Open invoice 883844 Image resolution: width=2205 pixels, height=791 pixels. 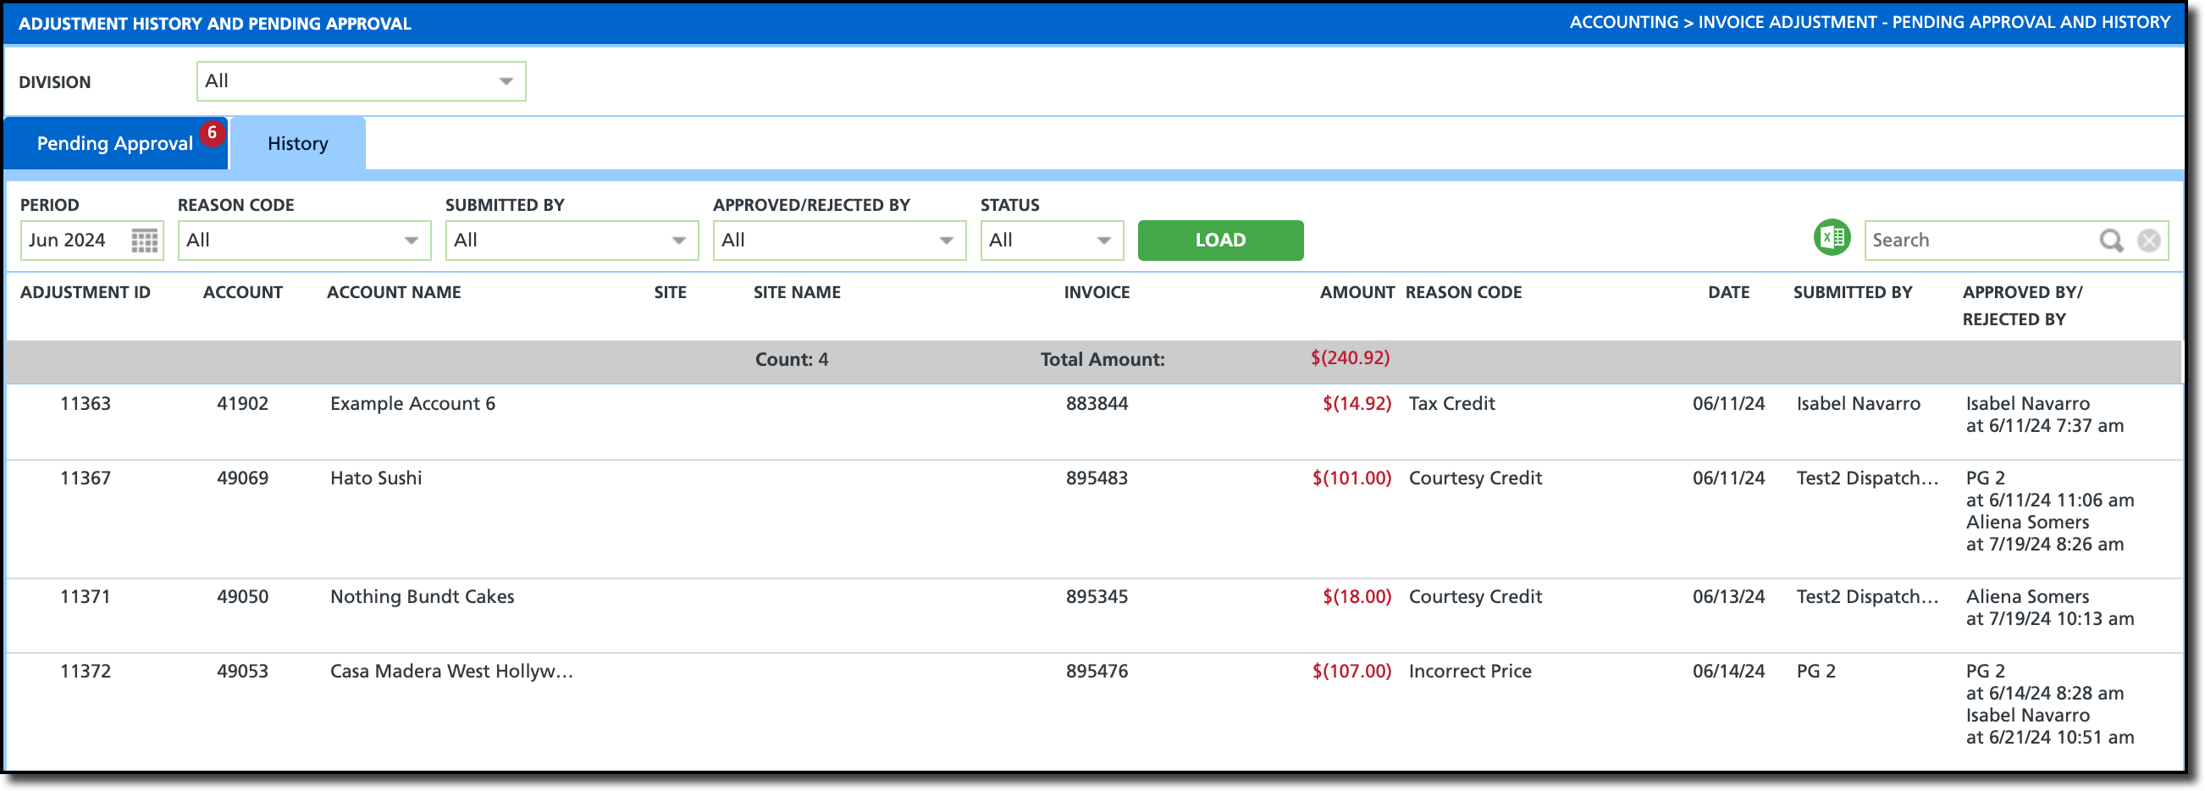pyautogui.click(x=1097, y=404)
